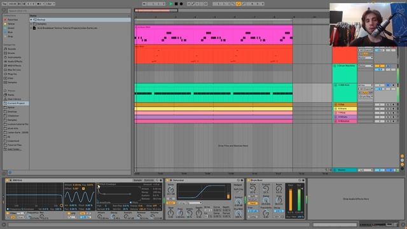
Task: Select the Pitch envelope tab
Action: click(x=134, y=202)
